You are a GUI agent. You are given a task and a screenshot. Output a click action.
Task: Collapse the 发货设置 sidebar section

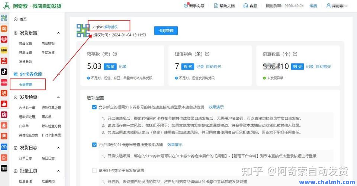coord(58,33)
